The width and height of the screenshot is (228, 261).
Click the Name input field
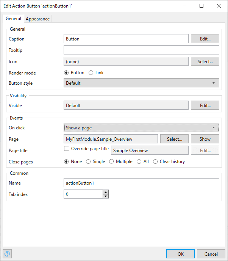[x=141, y=183]
